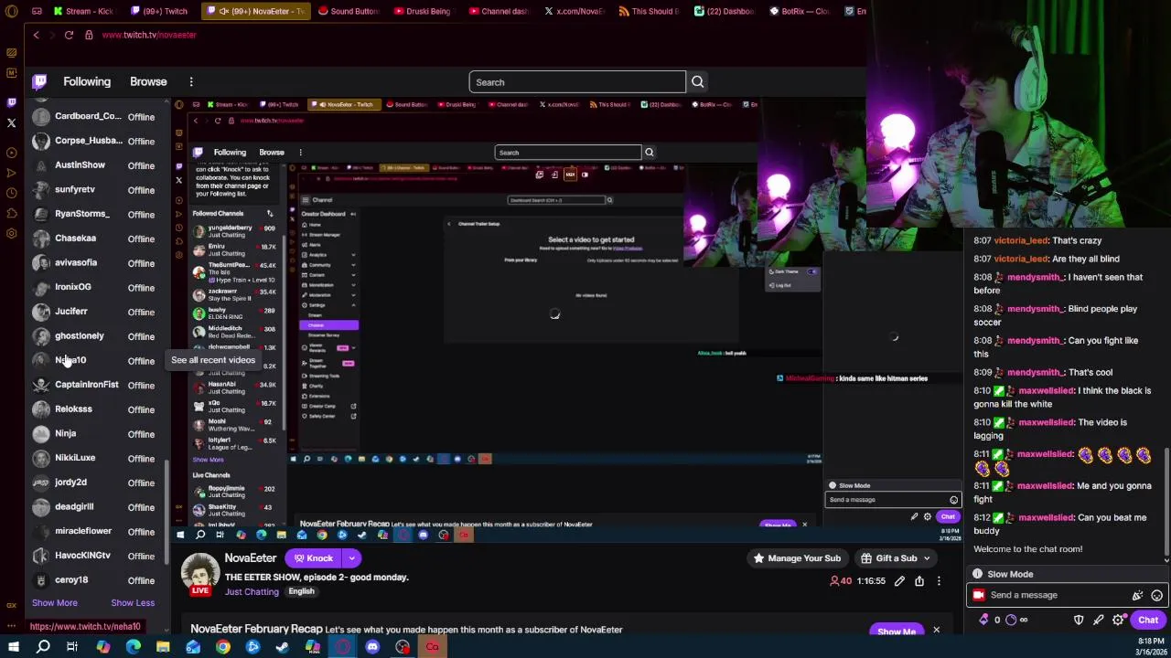Click the chat scrollbar
The width and height of the screenshot is (1171, 658).
pyautogui.click(x=1166, y=503)
